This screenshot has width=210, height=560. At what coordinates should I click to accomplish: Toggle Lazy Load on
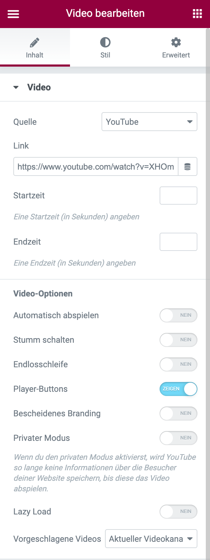click(x=178, y=512)
